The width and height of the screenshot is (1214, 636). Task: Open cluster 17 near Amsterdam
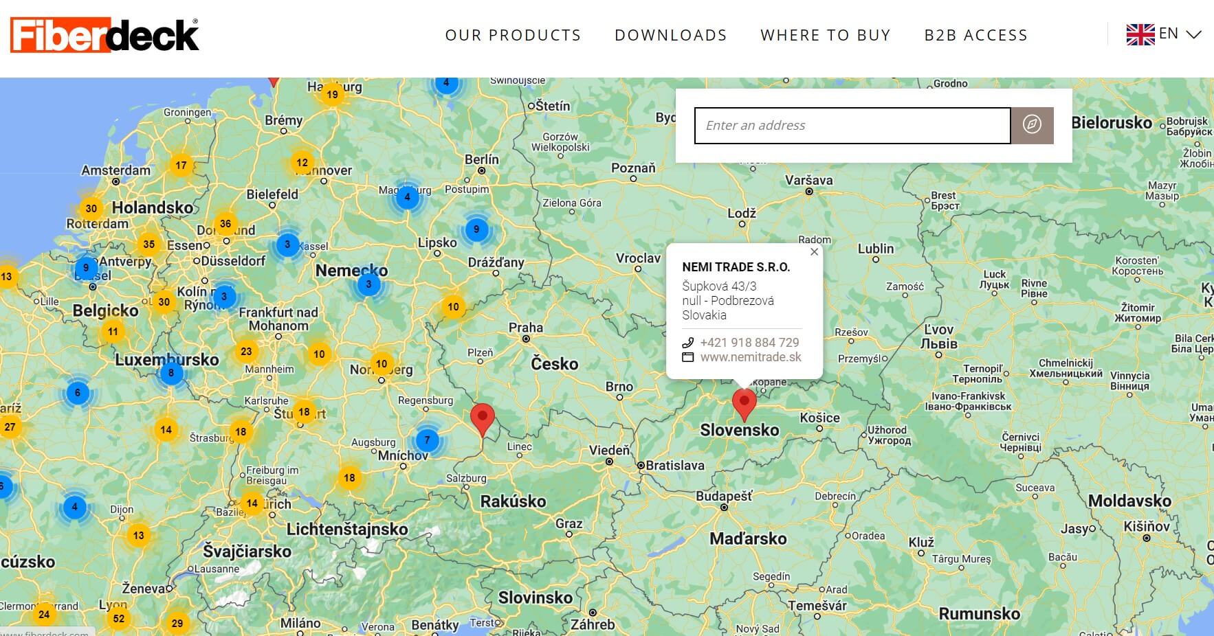tap(181, 165)
